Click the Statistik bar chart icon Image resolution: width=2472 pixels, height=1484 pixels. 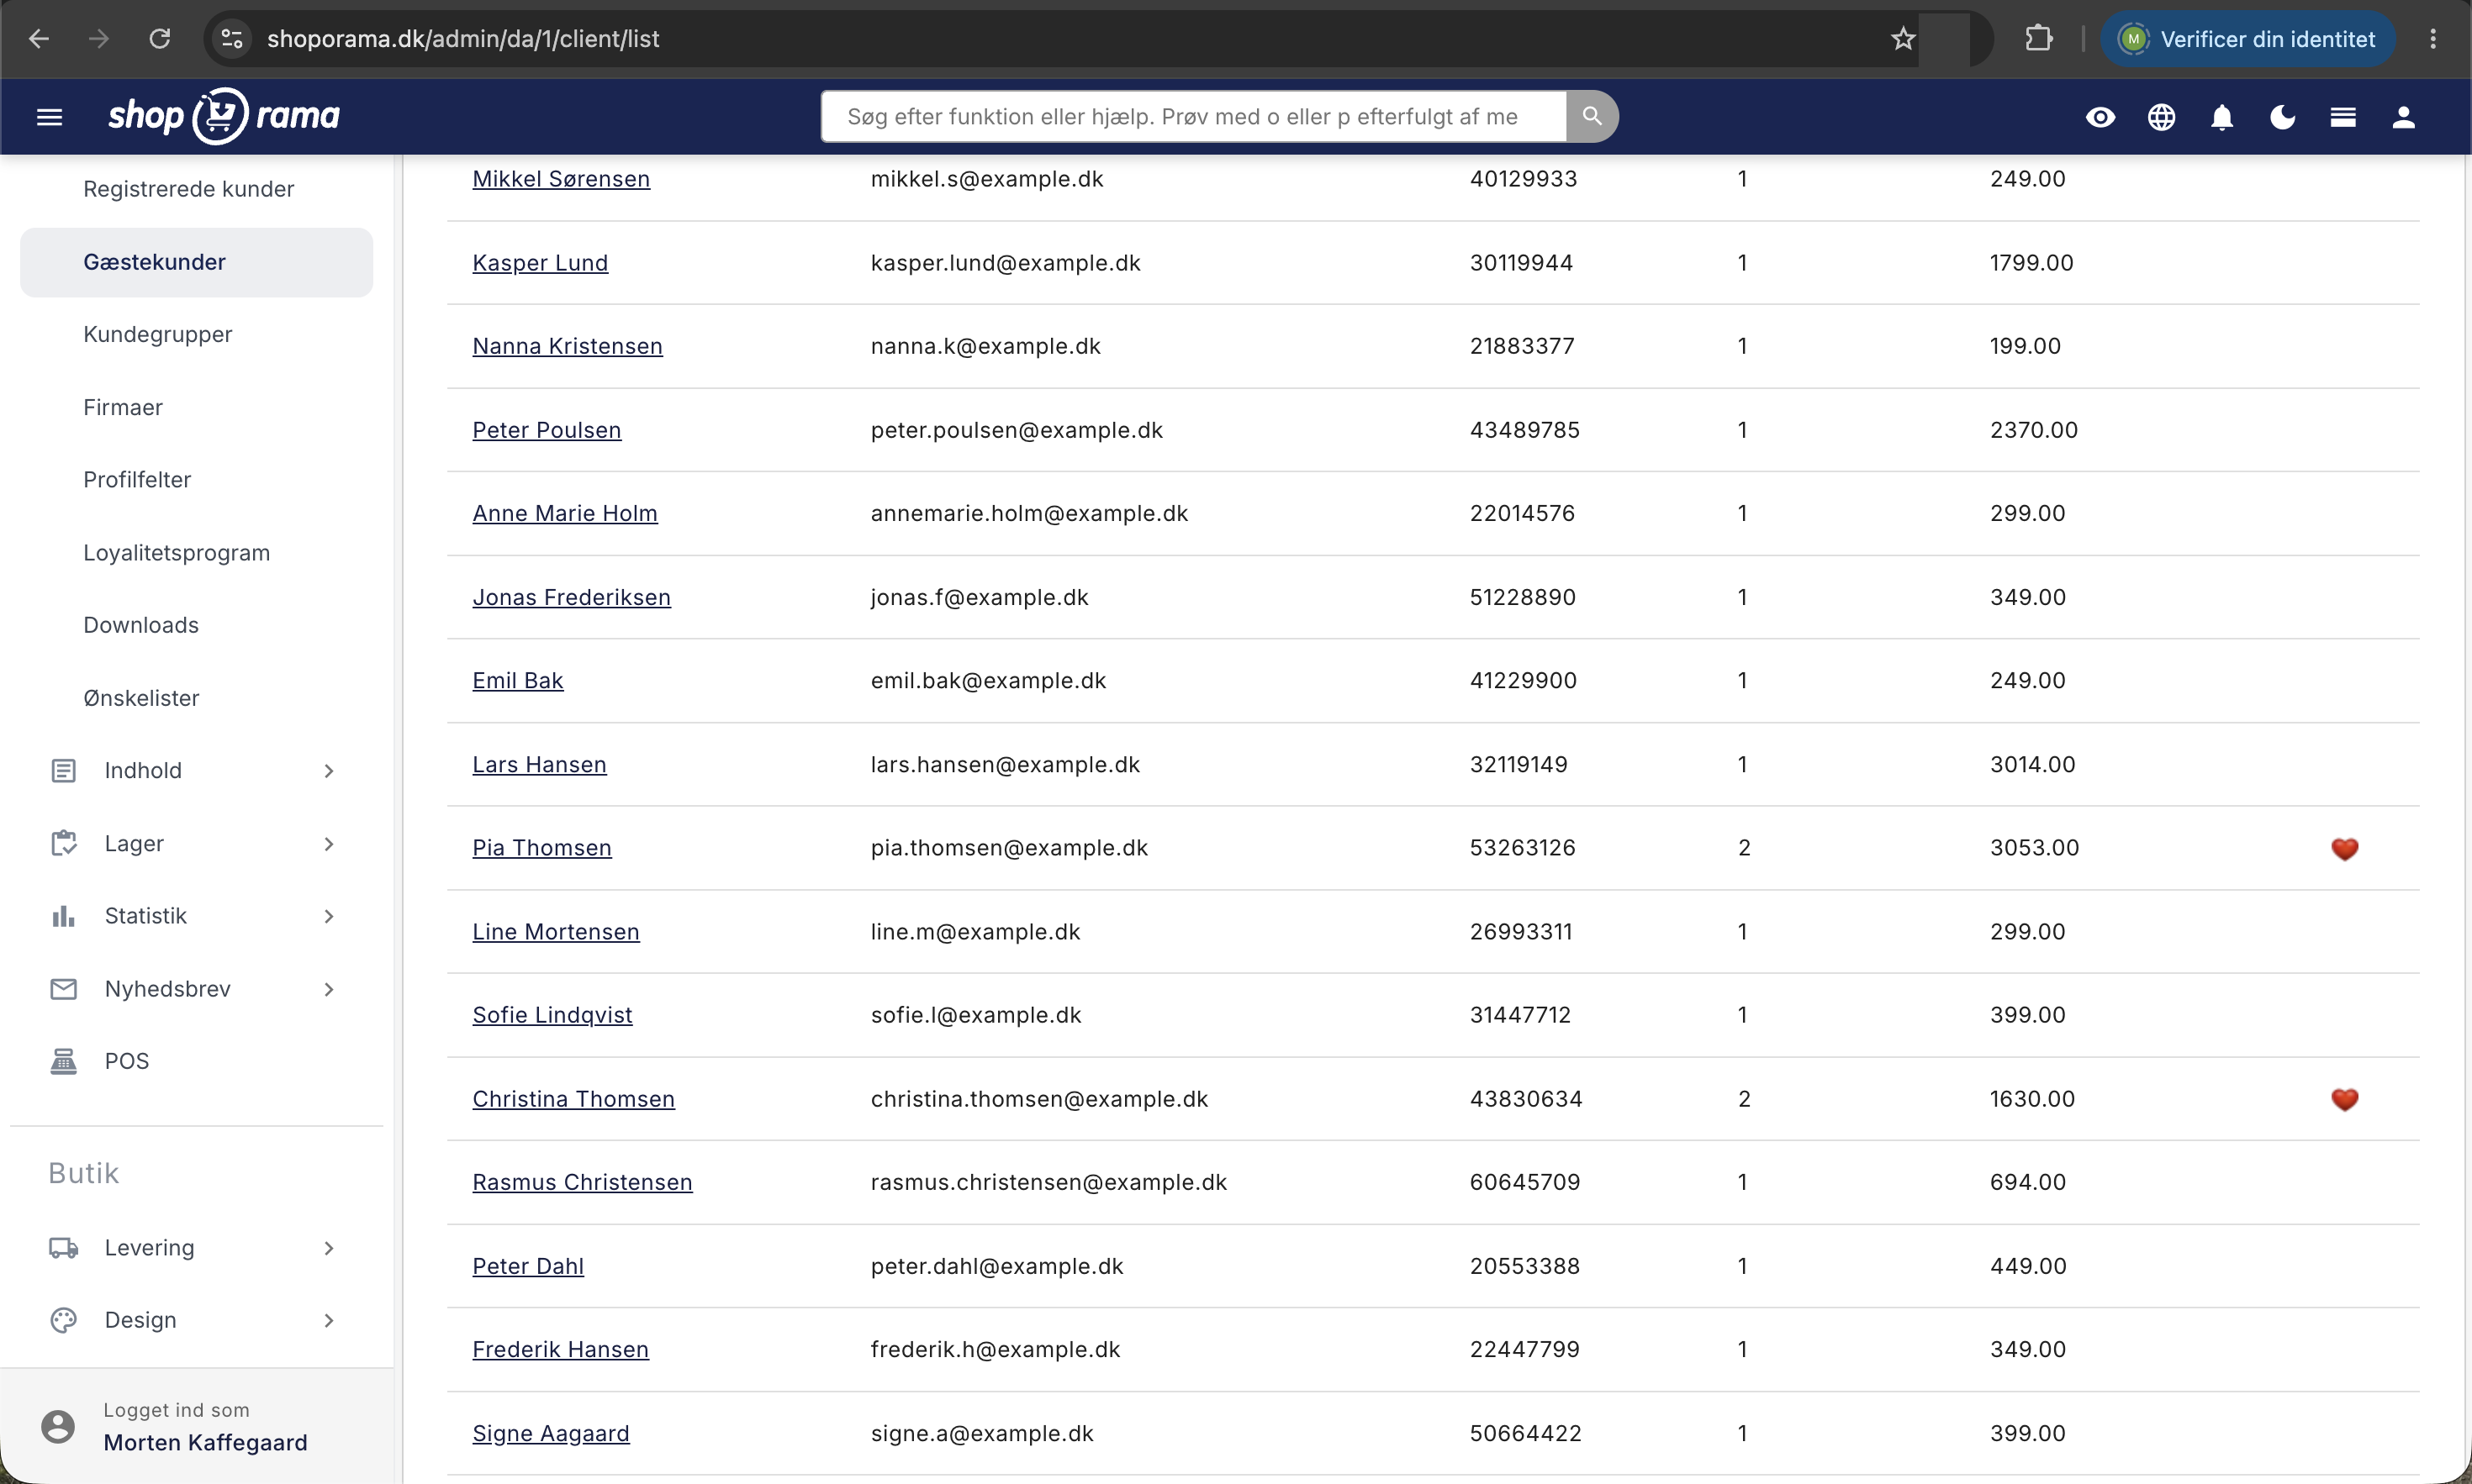[x=63, y=916]
